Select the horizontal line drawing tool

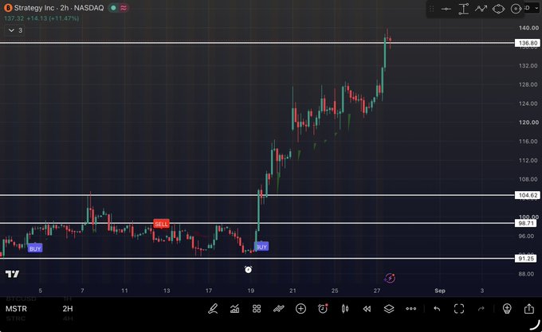pyautogui.click(x=446, y=9)
